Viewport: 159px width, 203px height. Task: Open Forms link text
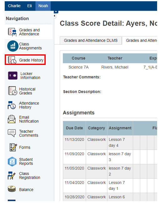[25, 147]
